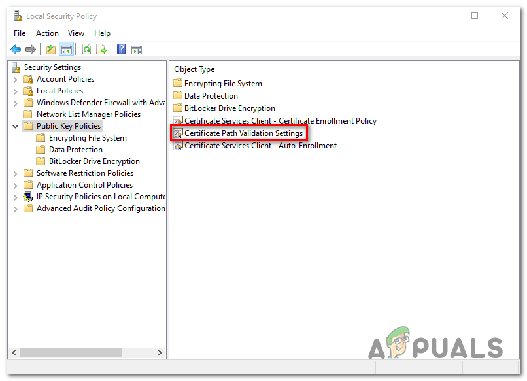Collapse Public Key Policies node
The width and height of the screenshot is (527, 381).
click(15, 126)
